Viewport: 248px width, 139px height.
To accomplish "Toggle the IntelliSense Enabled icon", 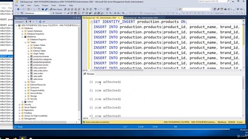I will pyautogui.click(x=79, y=13).
